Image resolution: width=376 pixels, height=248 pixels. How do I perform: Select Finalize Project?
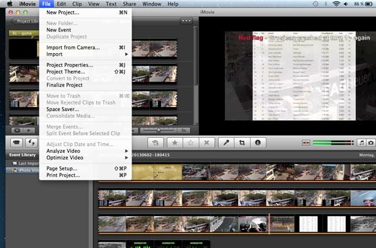tap(85, 85)
